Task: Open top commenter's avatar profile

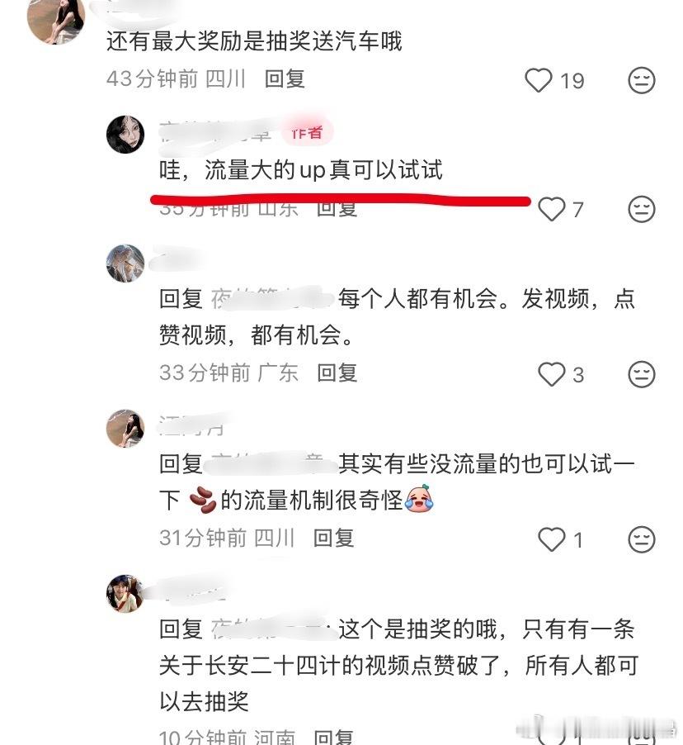Action: coord(55,19)
